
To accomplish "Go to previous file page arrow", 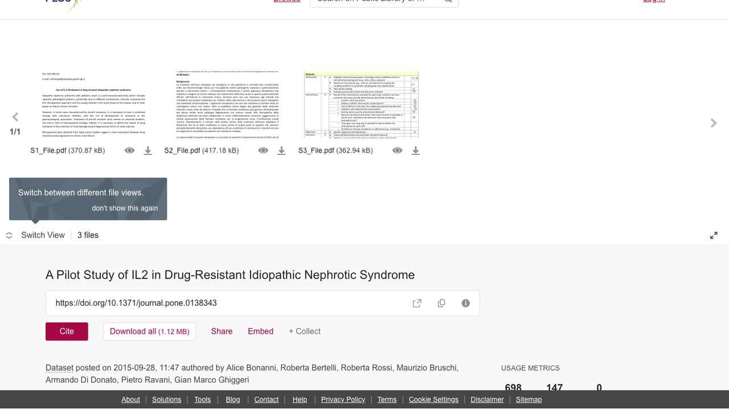I will point(15,117).
